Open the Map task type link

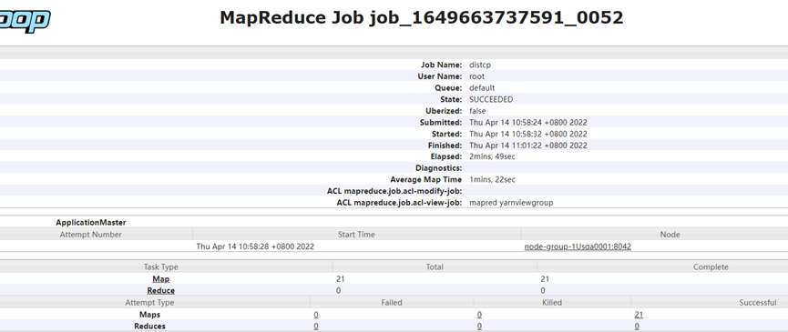coord(161,279)
